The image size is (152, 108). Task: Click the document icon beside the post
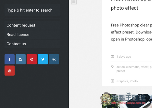pos(74,2)
